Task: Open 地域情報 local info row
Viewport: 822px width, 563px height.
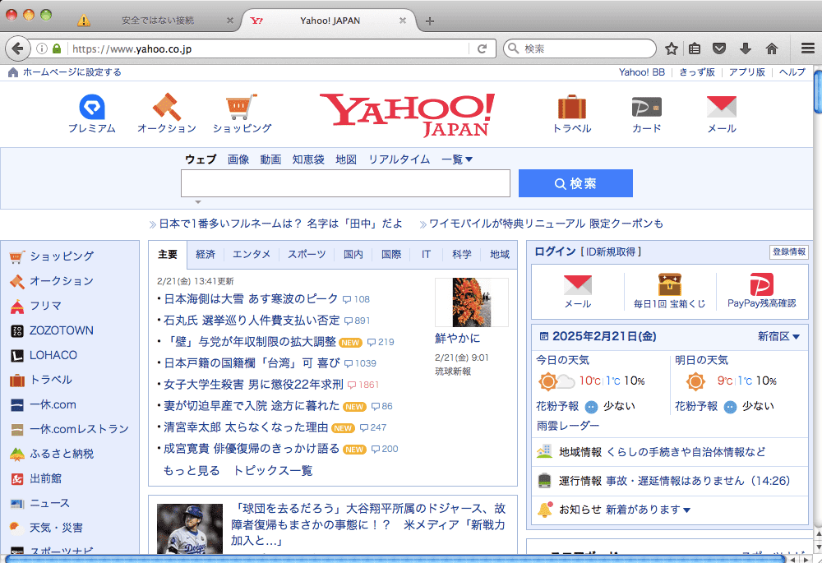Action: 669,452
